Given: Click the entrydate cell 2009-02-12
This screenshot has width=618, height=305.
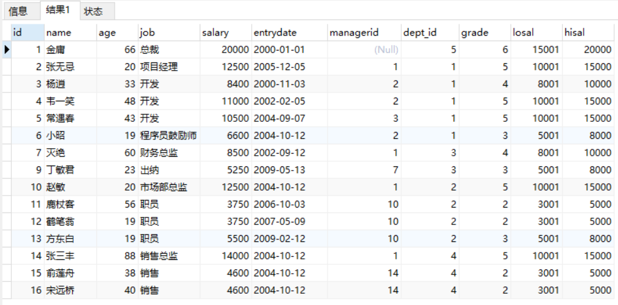Looking at the screenshot, I should (x=289, y=239).
